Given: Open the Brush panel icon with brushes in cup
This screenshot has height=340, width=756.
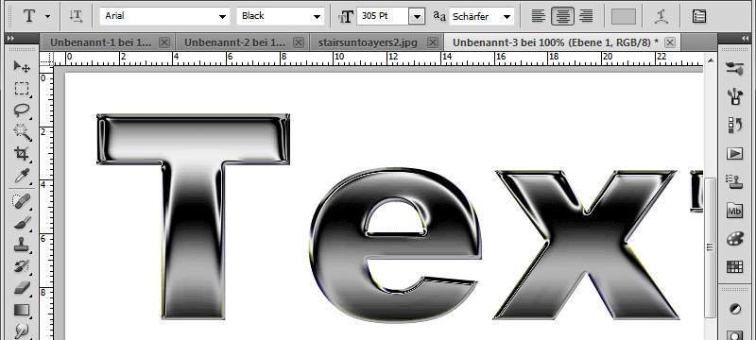Looking at the screenshot, I should point(734,96).
